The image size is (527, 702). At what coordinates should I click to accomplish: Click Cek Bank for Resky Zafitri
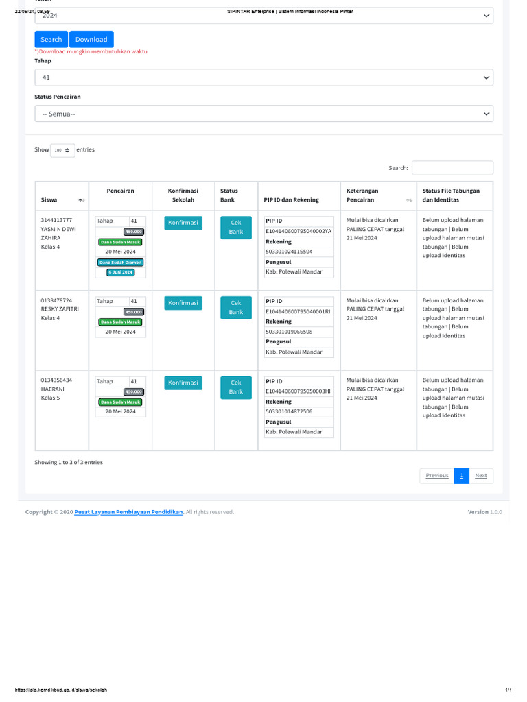[x=235, y=307]
